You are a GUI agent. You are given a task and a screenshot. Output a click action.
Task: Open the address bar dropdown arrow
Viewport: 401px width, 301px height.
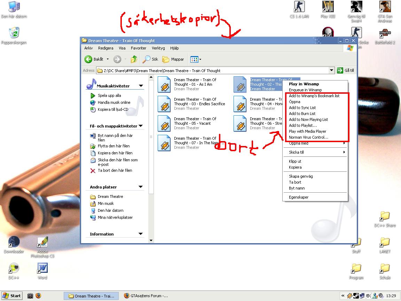coord(331,70)
